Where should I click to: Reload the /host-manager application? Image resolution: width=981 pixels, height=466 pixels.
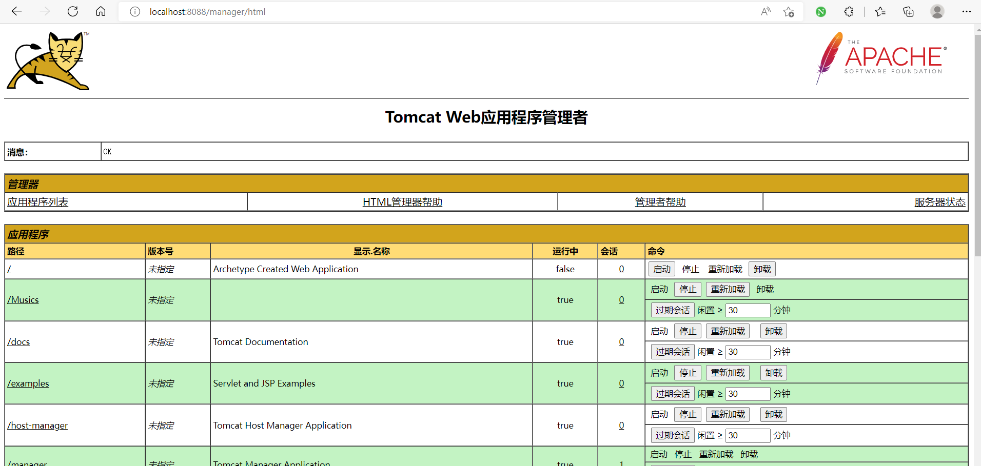(x=728, y=414)
